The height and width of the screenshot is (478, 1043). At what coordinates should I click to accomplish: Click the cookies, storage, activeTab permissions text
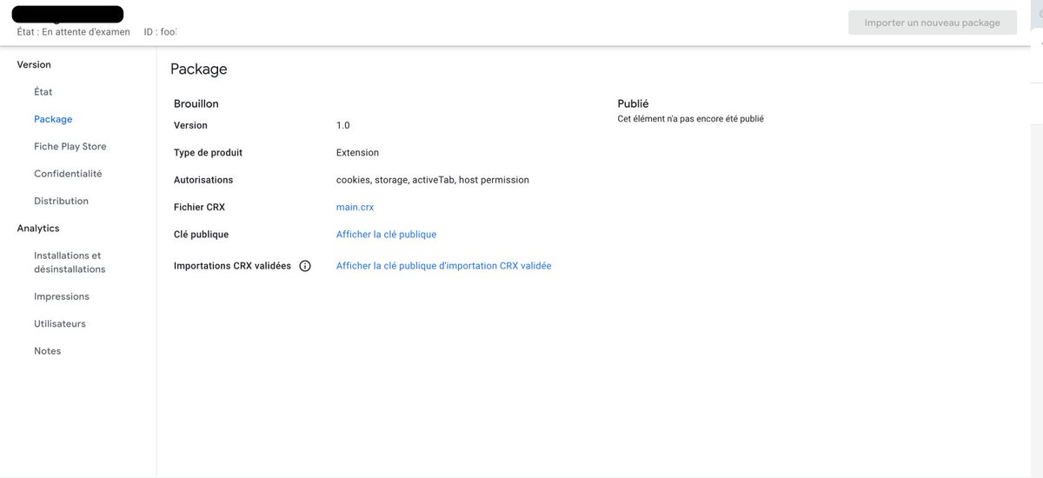(x=433, y=180)
